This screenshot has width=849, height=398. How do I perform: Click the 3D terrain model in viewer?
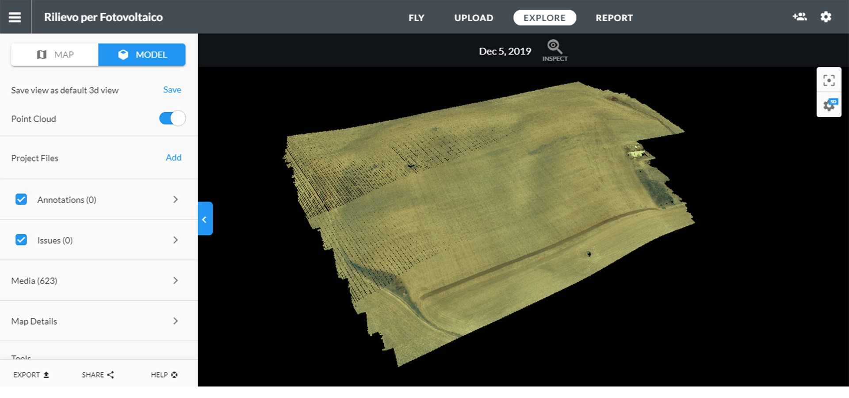click(x=486, y=212)
